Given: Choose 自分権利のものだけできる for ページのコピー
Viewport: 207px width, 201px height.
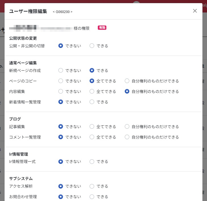Looking at the screenshot, I should (x=127, y=81).
